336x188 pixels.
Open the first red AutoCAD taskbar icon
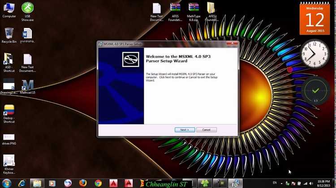(113, 183)
